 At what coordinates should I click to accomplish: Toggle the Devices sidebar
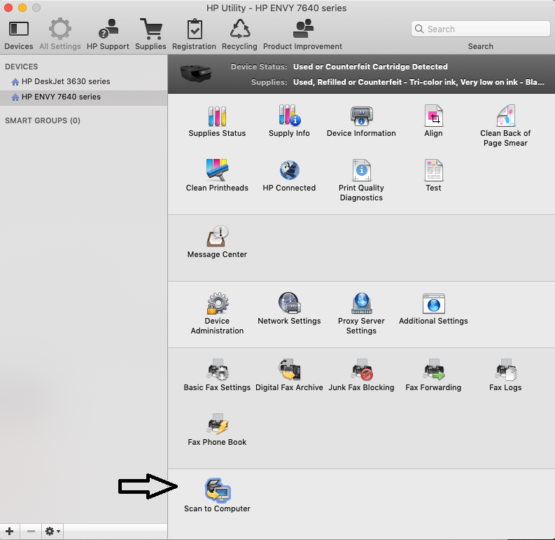pos(19,35)
